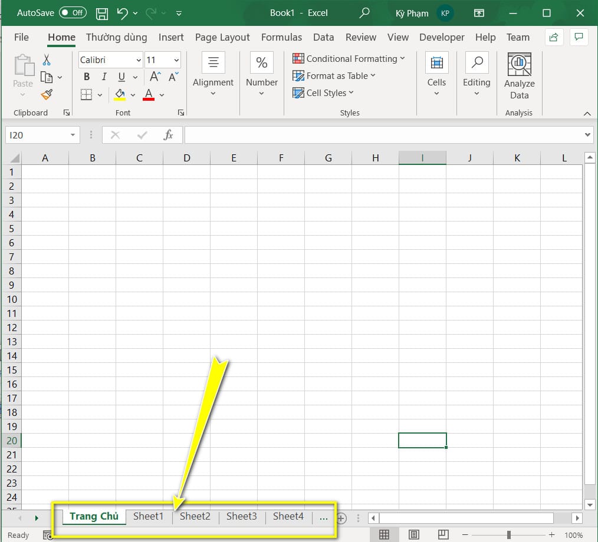Open the Developer ribbon tab
This screenshot has height=542, width=598.
coord(442,37)
